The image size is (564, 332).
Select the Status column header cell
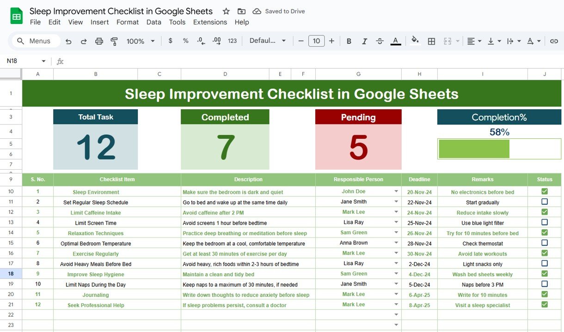545,179
